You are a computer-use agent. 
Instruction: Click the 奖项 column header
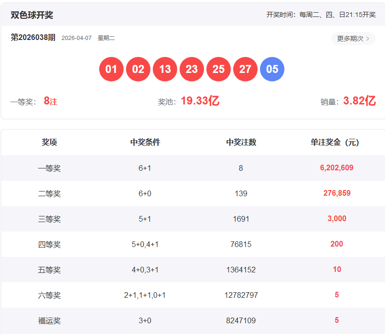pos(49,143)
